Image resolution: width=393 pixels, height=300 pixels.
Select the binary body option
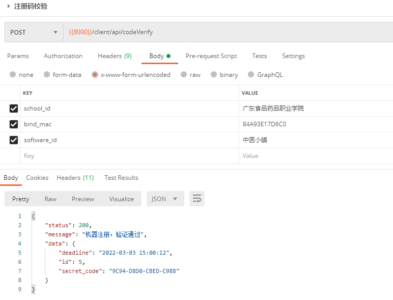[214, 74]
